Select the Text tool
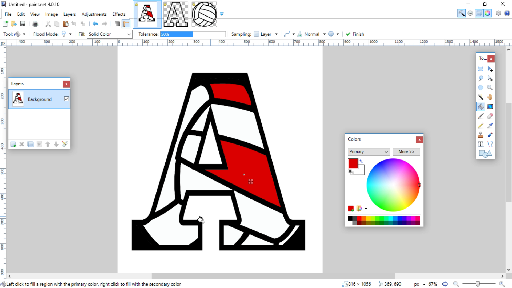512x288 pixels. 481,144
